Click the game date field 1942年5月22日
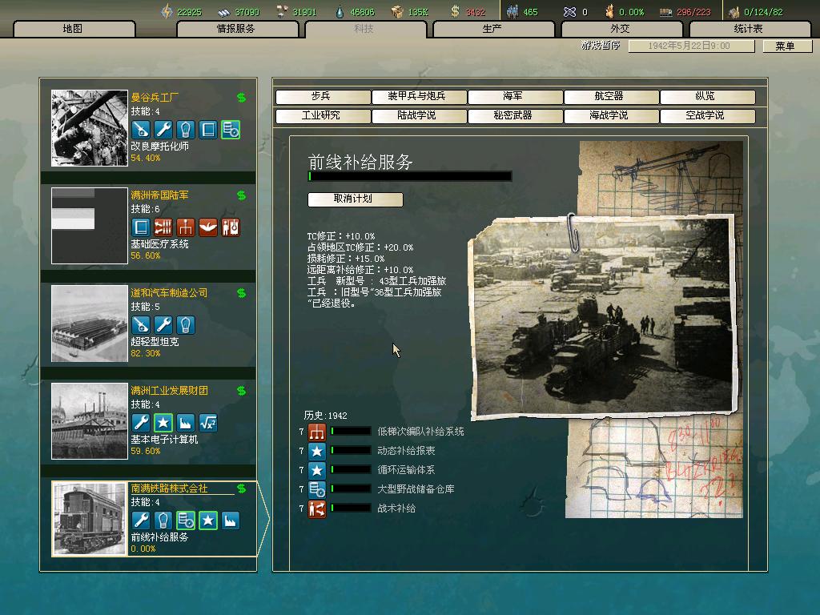The image size is (820, 615). pos(691,46)
